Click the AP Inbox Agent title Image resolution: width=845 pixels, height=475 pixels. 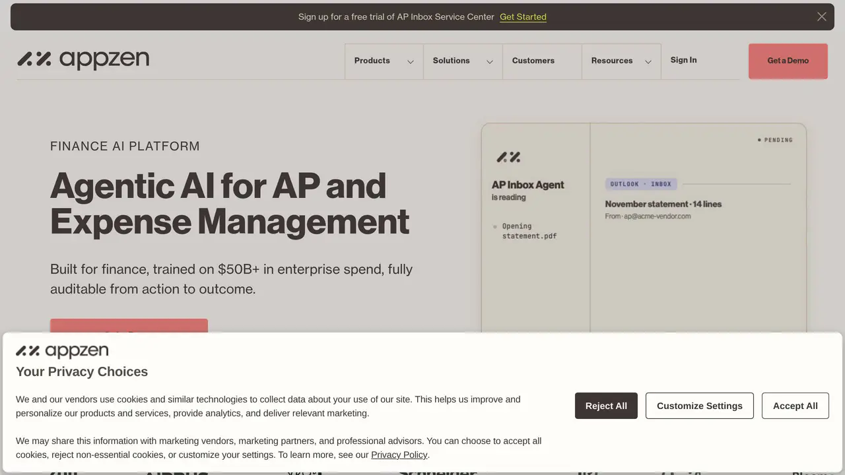click(528, 185)
